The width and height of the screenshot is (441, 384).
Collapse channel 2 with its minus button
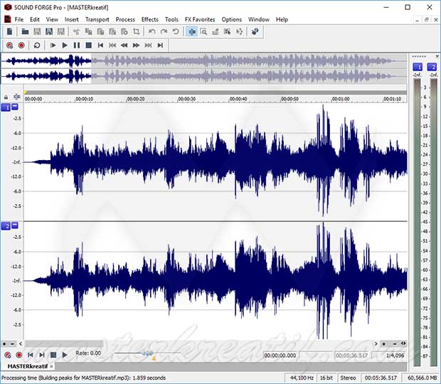(x=15, y=225)
